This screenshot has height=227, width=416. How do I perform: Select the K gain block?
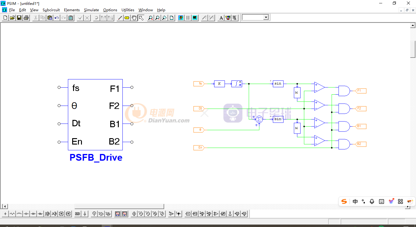point(219,84)
